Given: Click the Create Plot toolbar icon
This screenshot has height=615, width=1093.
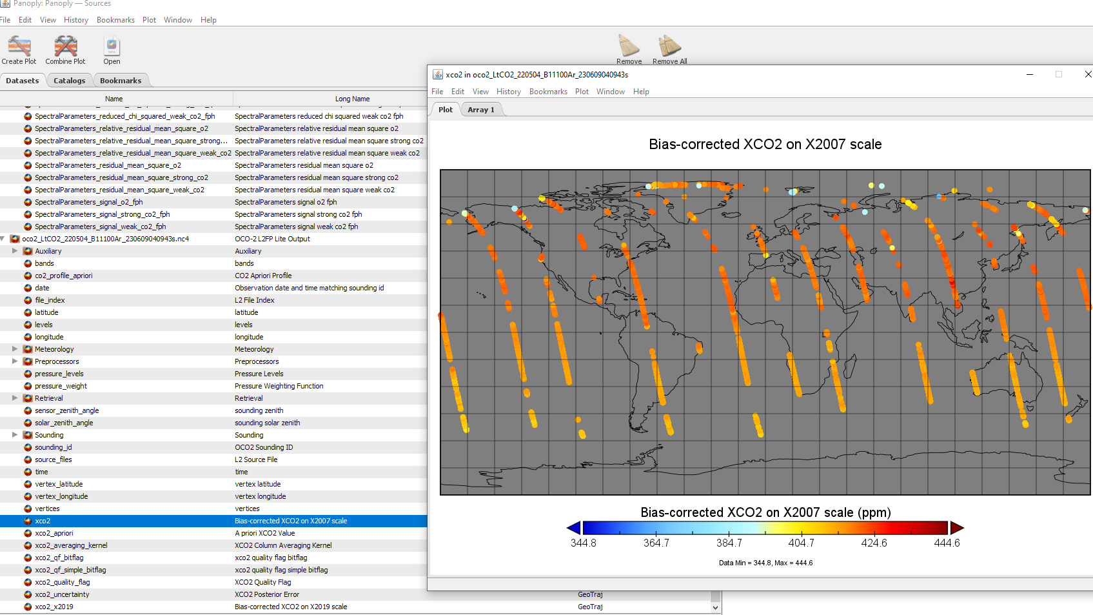Looking at the screenshot, I should (19, 46).
